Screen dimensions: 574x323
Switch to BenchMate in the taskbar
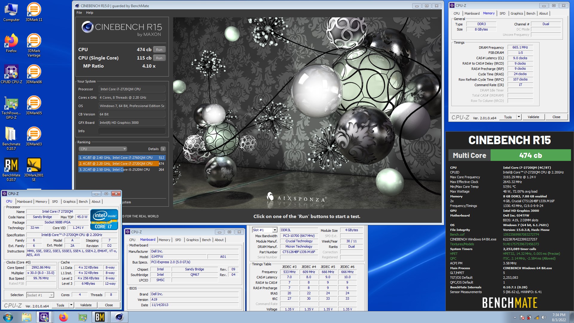pos(100,317)
